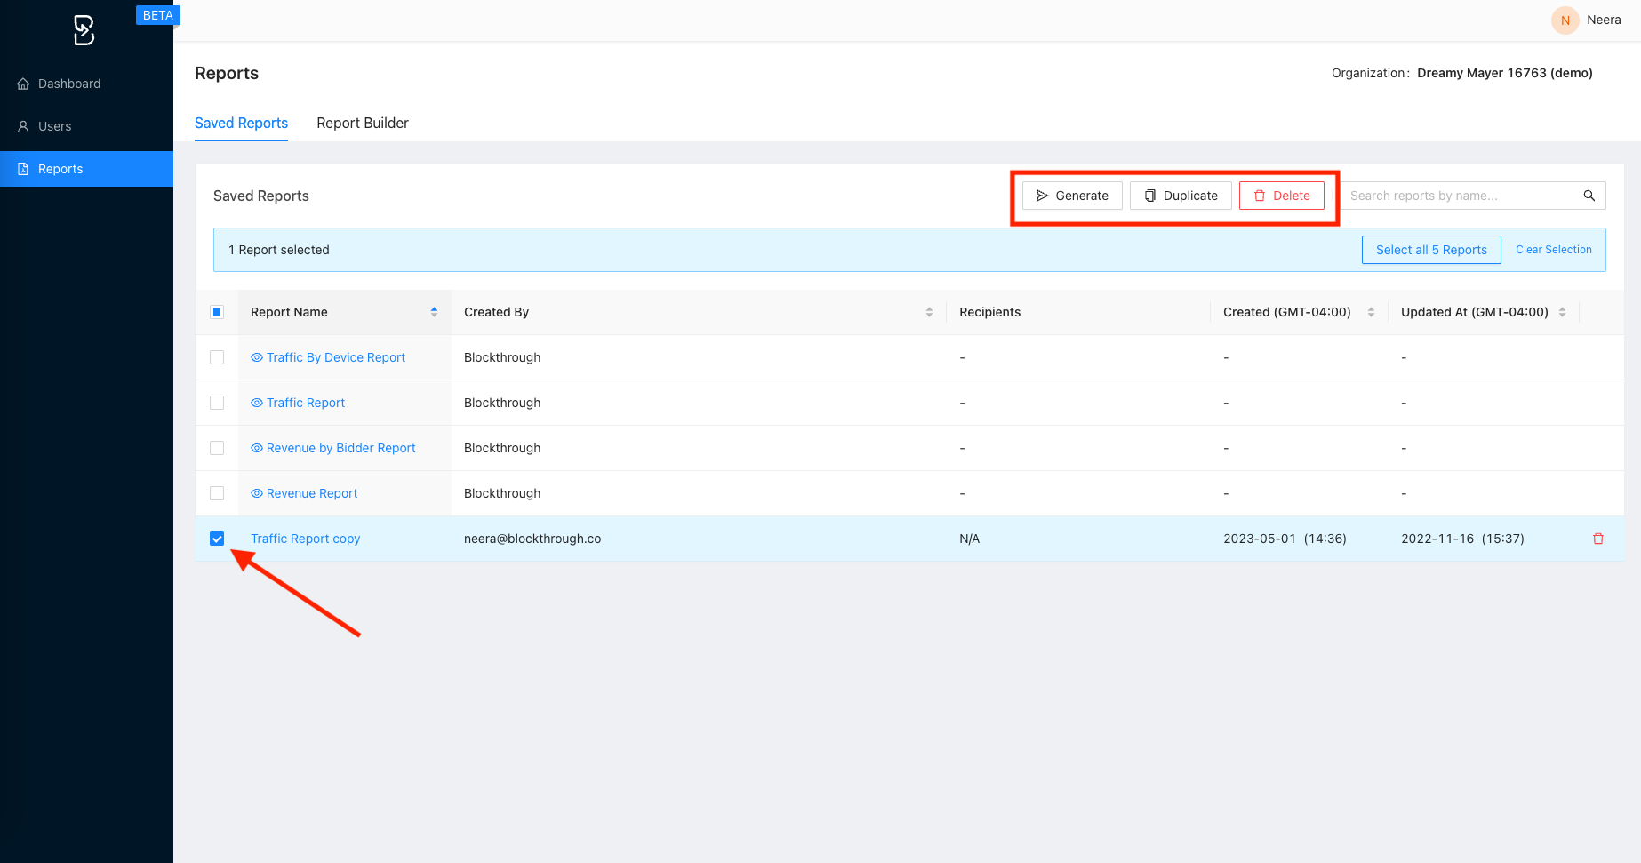Click the Clear Selection link
The width and height of the screenshot is (1641, 863).
(1554, 250)
